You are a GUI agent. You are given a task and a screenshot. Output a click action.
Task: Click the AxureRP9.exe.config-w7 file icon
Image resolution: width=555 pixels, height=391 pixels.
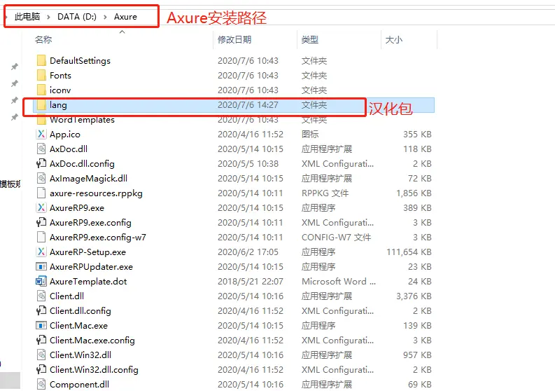click(x=41, y=237)
